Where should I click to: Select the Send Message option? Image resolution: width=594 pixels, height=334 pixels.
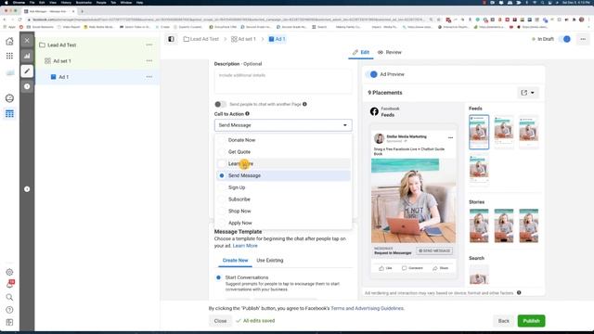tap(283, 175)
